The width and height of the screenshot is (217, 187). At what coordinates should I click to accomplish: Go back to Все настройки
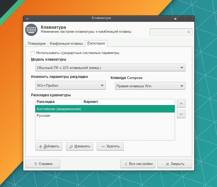[x=138, y=164]
